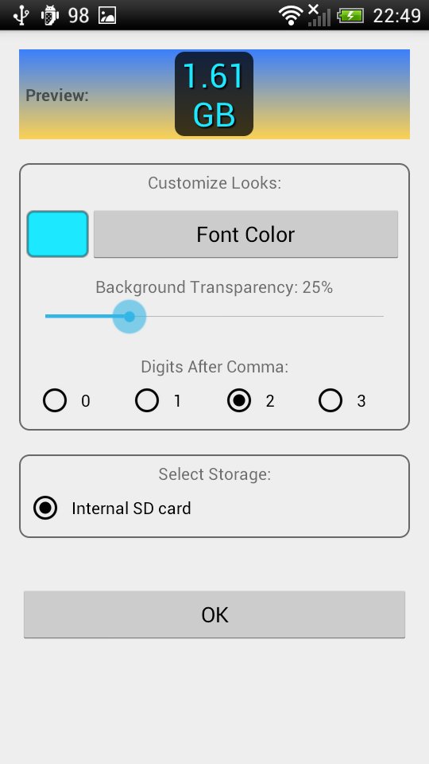Choose 2 digits after comma option
The image size is (429, 764).
pyautogui.click(x=239, y=400)
